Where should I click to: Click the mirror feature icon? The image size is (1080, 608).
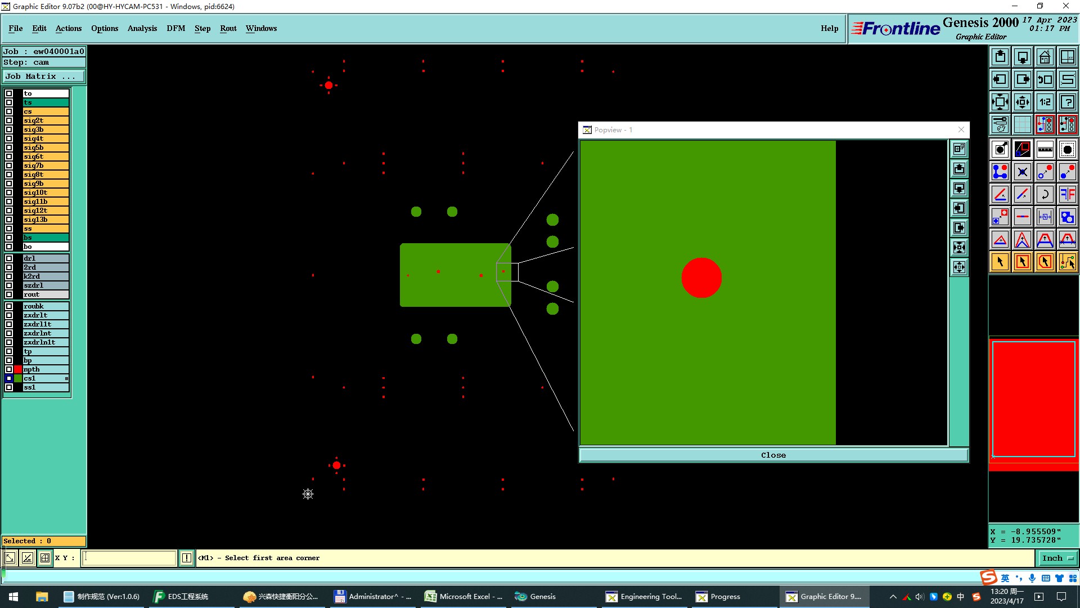click(x=1067, y=194)
